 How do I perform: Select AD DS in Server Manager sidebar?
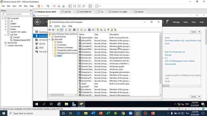tap(42, 44)
